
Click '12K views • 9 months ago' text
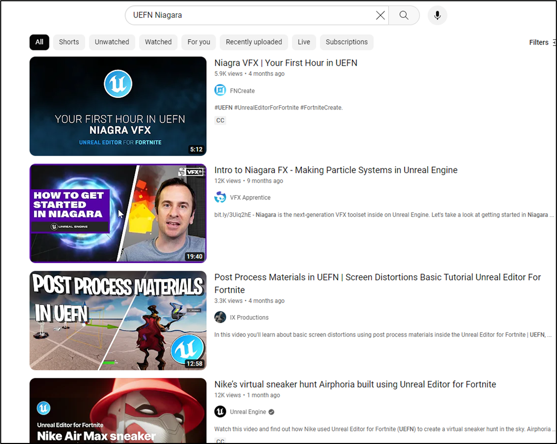tap(249, 181)
